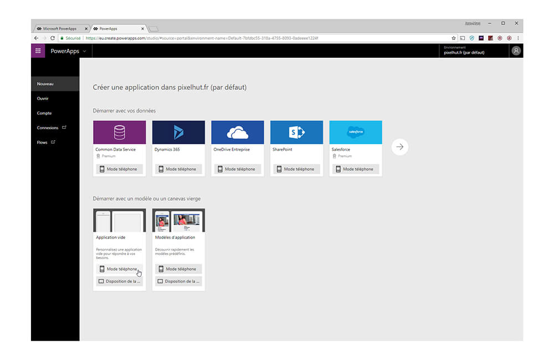
Task: Click the Premium label under Salesforce
Action: pos(345,156)
